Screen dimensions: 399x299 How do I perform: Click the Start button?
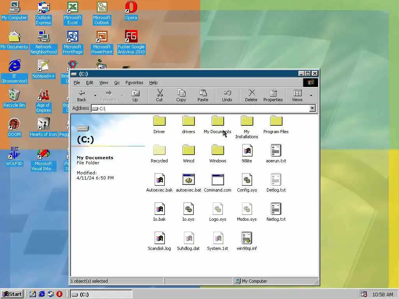(12, 294)
